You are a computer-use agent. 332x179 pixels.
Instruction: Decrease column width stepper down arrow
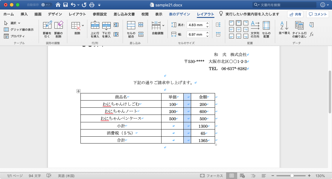click(208, 36)
